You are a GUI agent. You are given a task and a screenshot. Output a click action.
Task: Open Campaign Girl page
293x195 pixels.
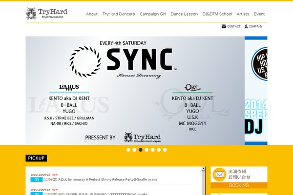tap(153, 14)
